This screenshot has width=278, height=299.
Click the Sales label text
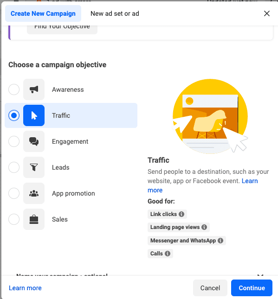[x=60, y=219]
